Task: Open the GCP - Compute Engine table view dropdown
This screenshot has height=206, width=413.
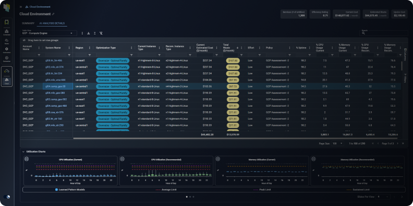Action: tap(48, 33)
